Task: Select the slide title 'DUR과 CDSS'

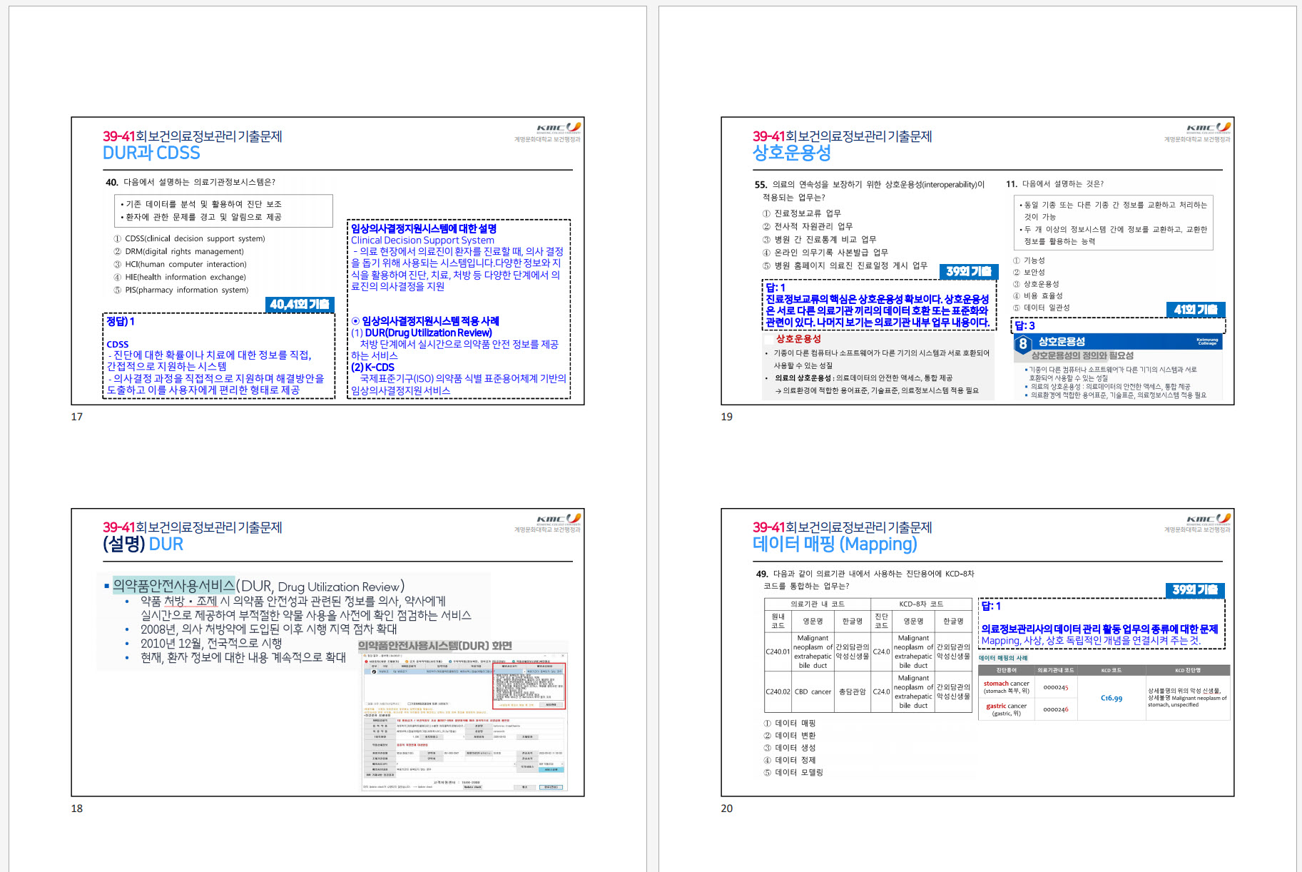Action: (151, 153)
